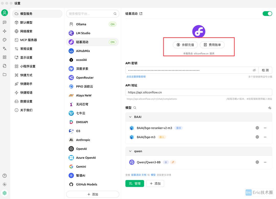Open the knowledge base sidebar icon
276x199 pixels.
[x=5, y=66]
